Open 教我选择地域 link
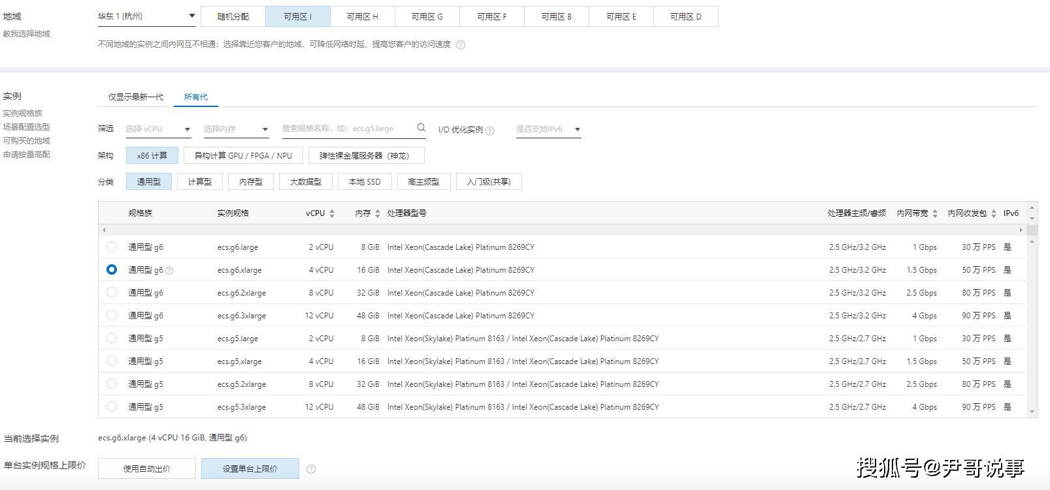The image size is (1050, 490). 26,34
